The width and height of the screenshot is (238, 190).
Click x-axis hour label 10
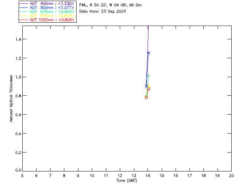(x=92, y=176)
